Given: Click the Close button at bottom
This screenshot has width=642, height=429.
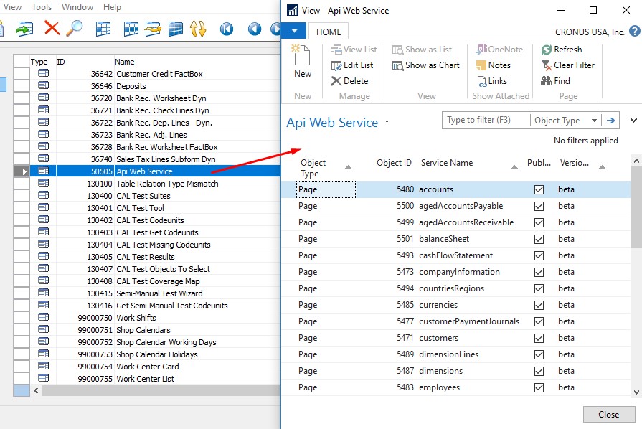Looking at the screenshot, I should 609,414.
